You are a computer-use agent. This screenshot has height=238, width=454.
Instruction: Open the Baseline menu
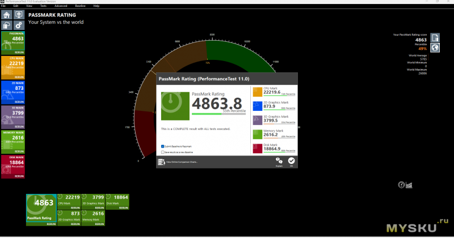pyautogui.click(x=80, y=6)
